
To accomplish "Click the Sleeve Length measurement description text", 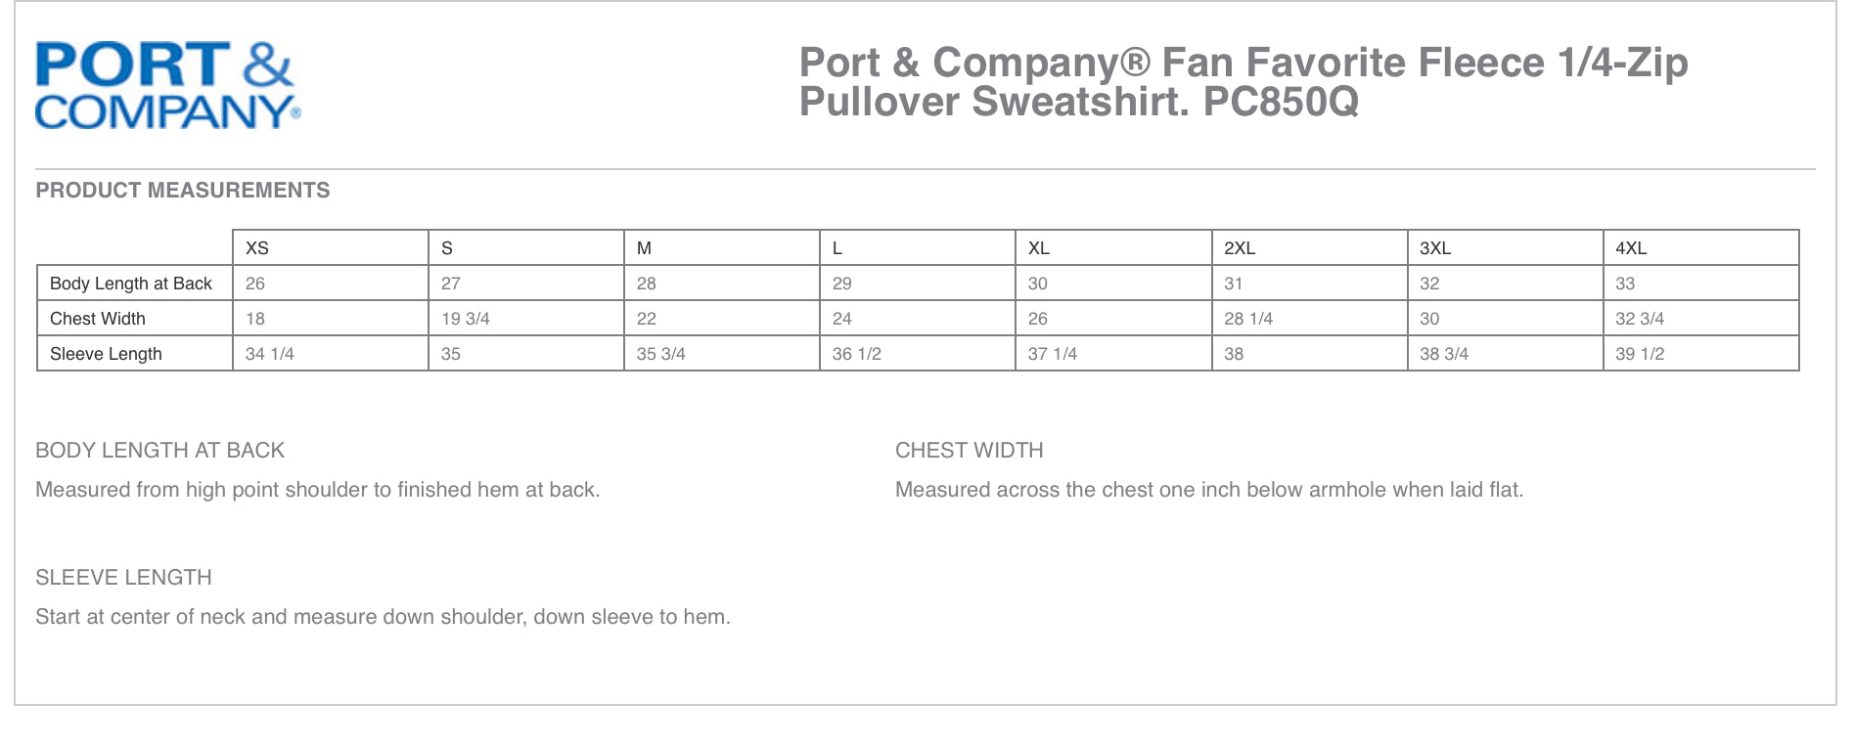I will tap(383, 617).
